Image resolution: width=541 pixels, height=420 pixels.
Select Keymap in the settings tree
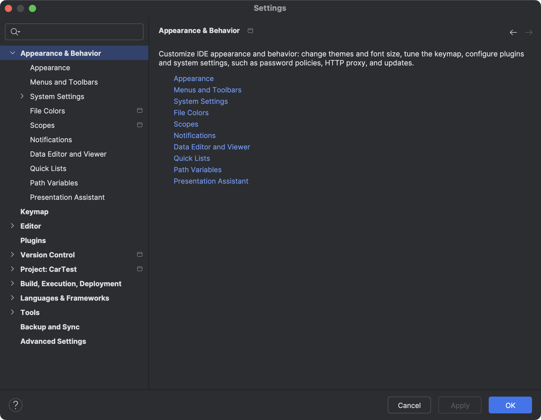[34, 211]
